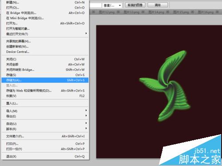Select 在 Bridge 中浏览(B)... menu item
This screenshot has width=222, height=166.
click(45, 13)
